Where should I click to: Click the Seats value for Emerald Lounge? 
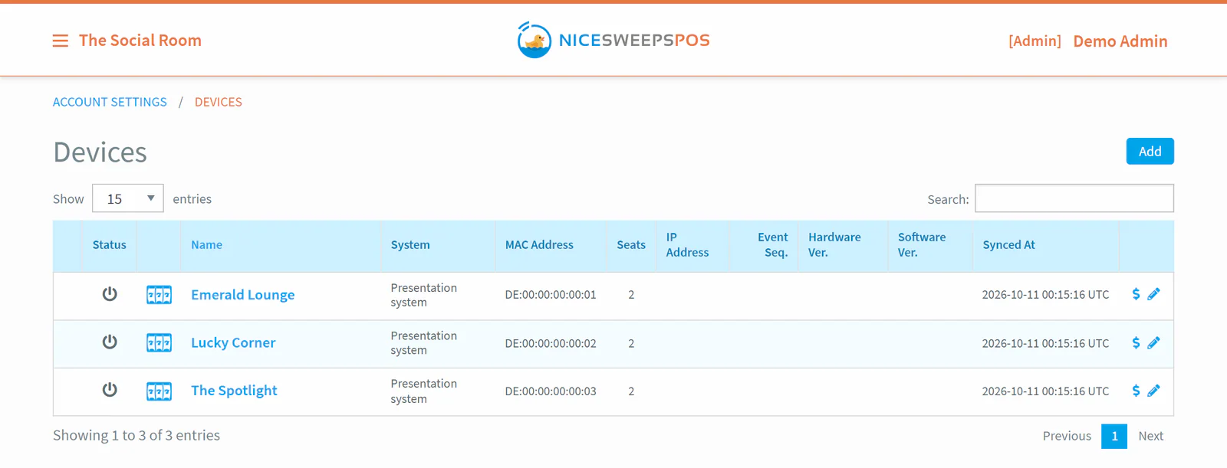click(x=631, y=295)
